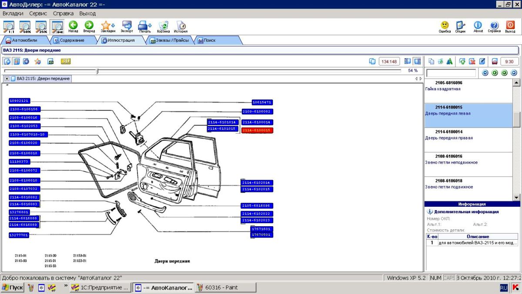Image resolution: width=522 pixels, height=294 pixels.
Task: Report an error via Ошибка smiley
Action: pyautogui.click(x=445, y=26)
